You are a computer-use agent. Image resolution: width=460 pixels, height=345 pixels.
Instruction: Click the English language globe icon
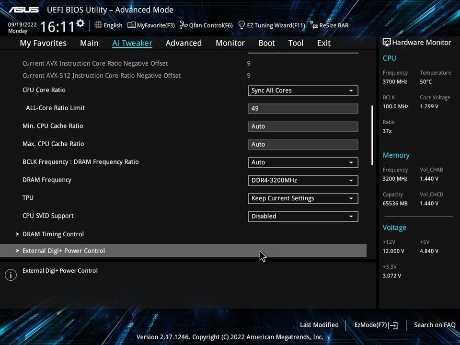[x=98, y=25]
